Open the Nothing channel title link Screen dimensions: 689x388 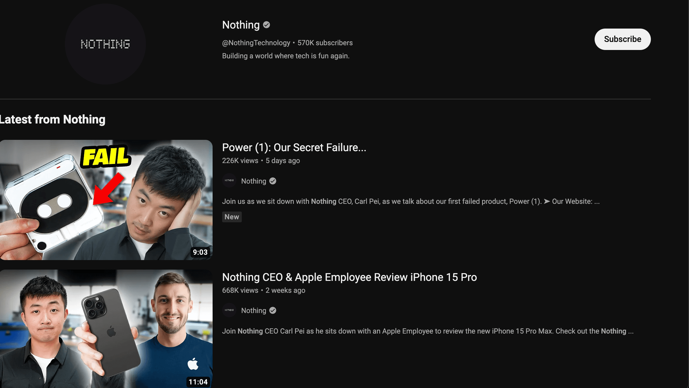coord(241,25)
